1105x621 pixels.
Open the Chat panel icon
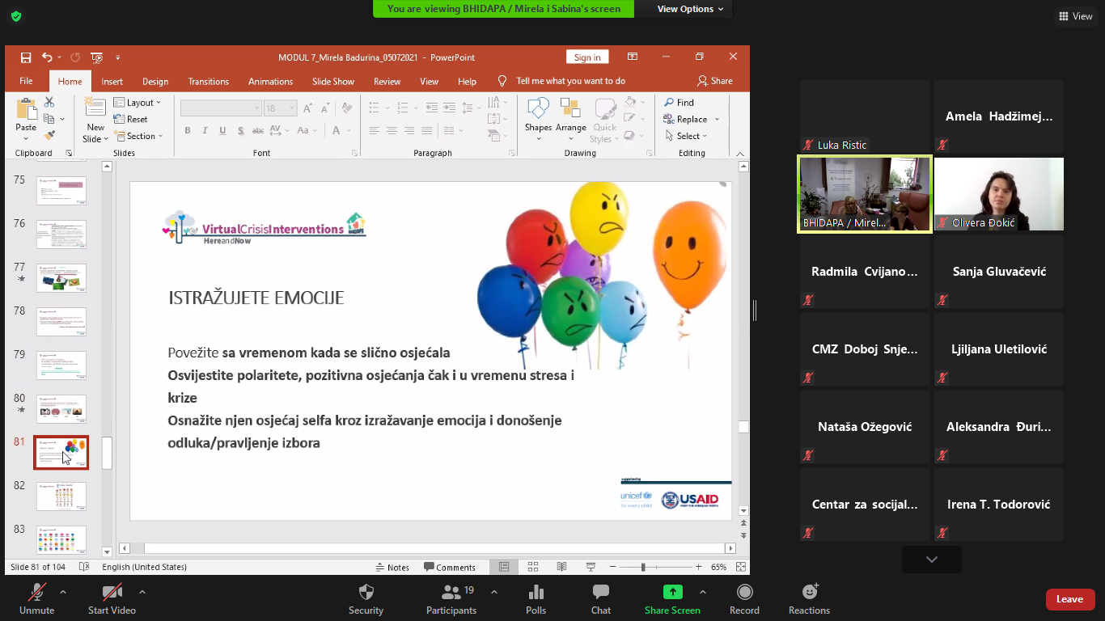tap(600, 592)
